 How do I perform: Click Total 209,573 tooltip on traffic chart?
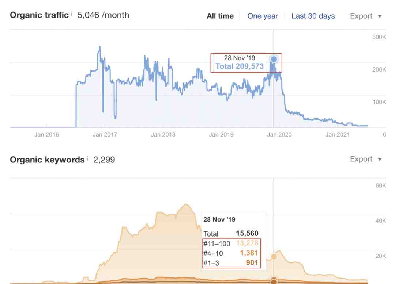pos(240,66)
